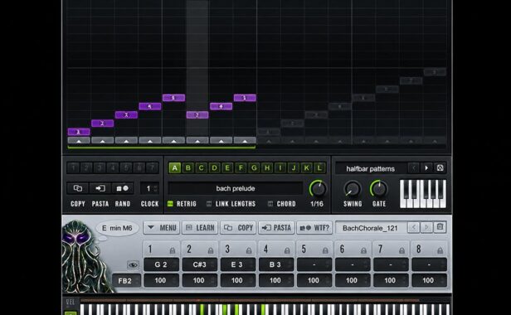Toggle lock icon on chord note 2
This screenshot has height=315, width=511.
coord(211,250)
